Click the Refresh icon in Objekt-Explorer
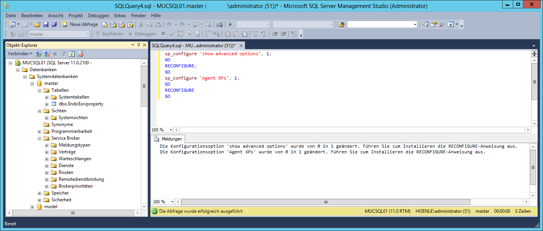 [72, 54]
